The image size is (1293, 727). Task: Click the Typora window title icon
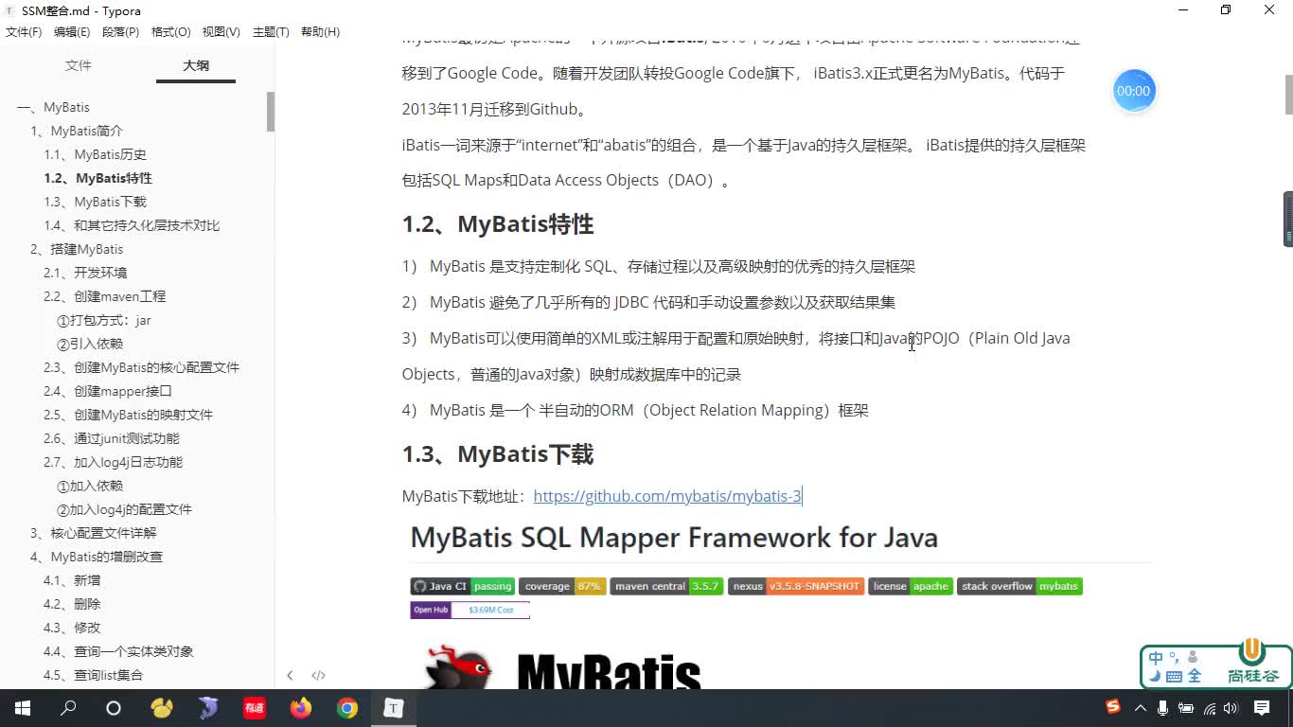(9, 10)
